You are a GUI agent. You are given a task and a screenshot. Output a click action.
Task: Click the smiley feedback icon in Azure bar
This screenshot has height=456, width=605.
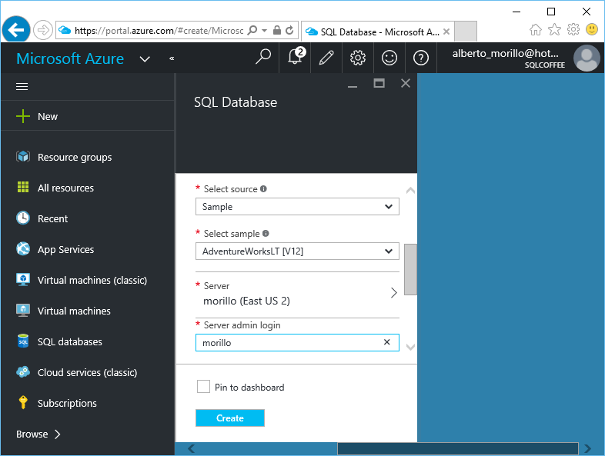(x=389, y=58)
